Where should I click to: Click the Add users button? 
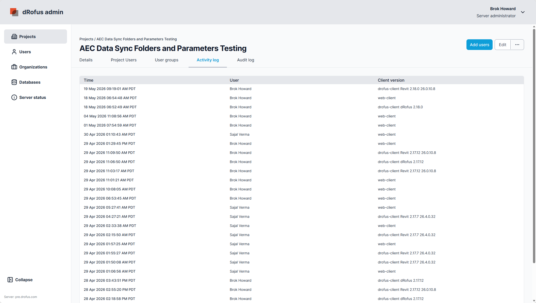[x=479, y=45]
